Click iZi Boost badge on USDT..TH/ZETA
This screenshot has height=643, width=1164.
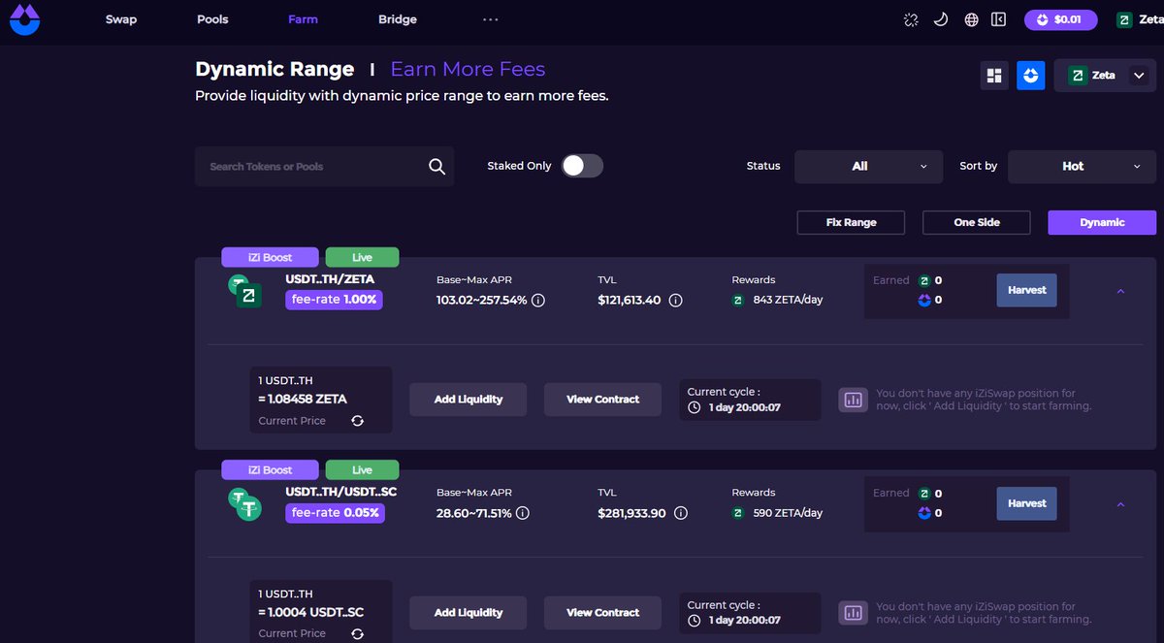pyautogui.click(x=270, y=257)
